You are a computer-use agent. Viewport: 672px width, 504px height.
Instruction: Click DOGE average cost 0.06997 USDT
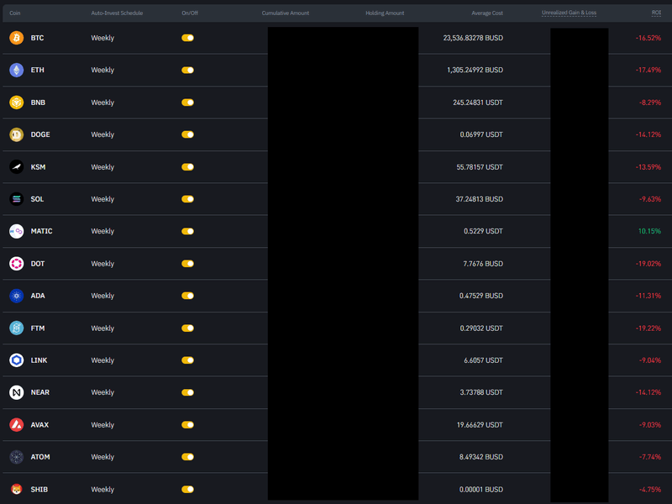click(x=481, y=134)
